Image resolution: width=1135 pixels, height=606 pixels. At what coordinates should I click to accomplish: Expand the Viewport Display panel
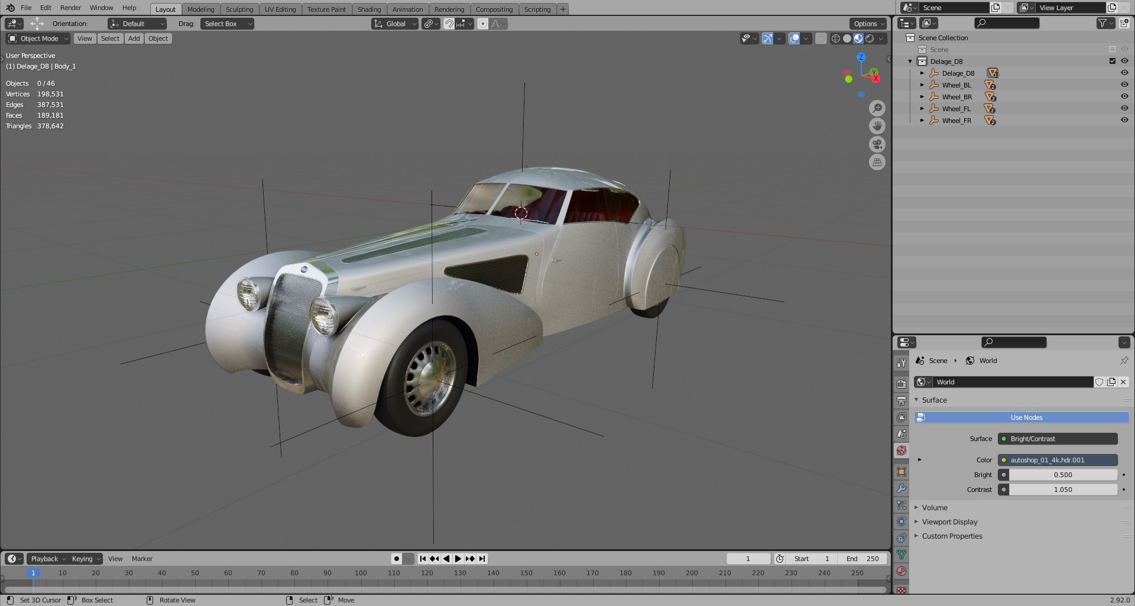click(949, 522)
